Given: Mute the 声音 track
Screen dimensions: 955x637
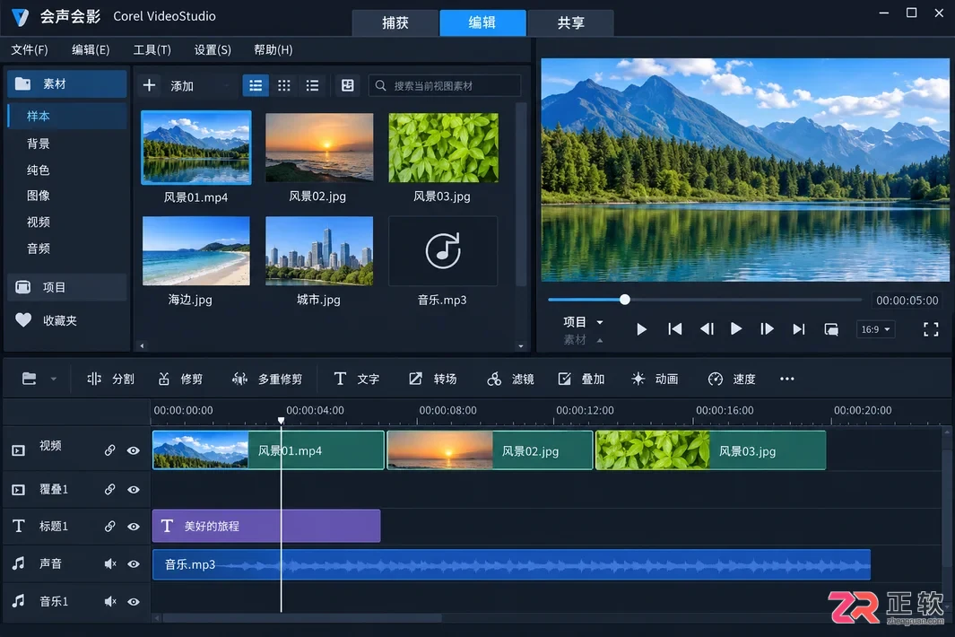Looking at the screenshot, I should 110,564.
